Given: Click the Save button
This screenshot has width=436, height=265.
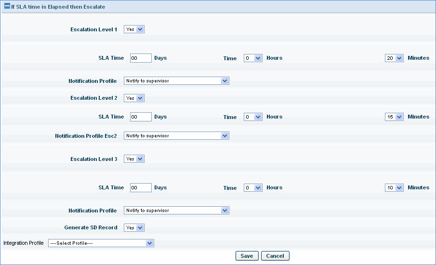Looking at the screenshot, I should click(x=247, y=256).
